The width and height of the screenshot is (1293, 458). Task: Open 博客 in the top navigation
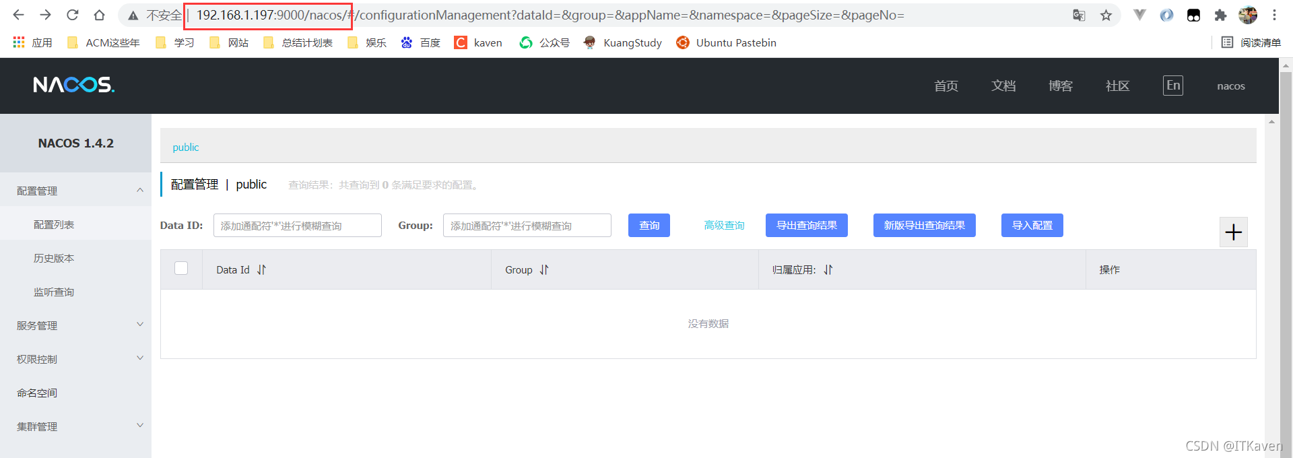tap(1061, 86)
